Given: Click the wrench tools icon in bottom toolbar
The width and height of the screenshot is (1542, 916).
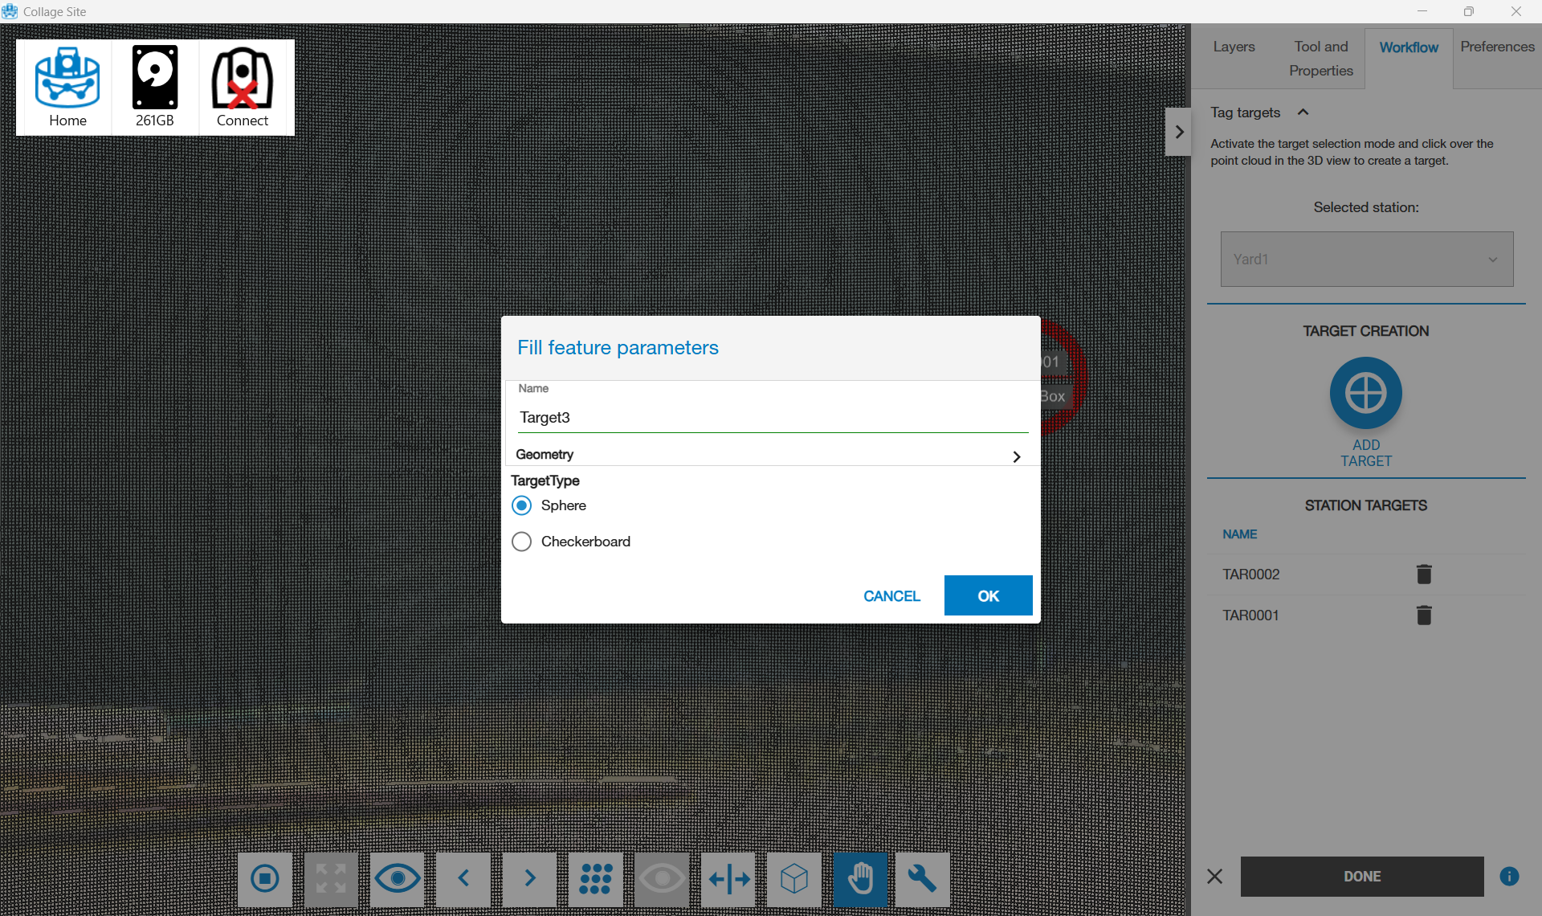Looking at the screenshot, I should point(922,879).
